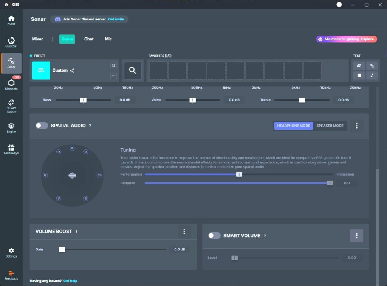The width and height of the screenshot is (387, 286).
Task: Open Settings gear in sidebar
Action: pyautogui.click(x=11, y=253)
